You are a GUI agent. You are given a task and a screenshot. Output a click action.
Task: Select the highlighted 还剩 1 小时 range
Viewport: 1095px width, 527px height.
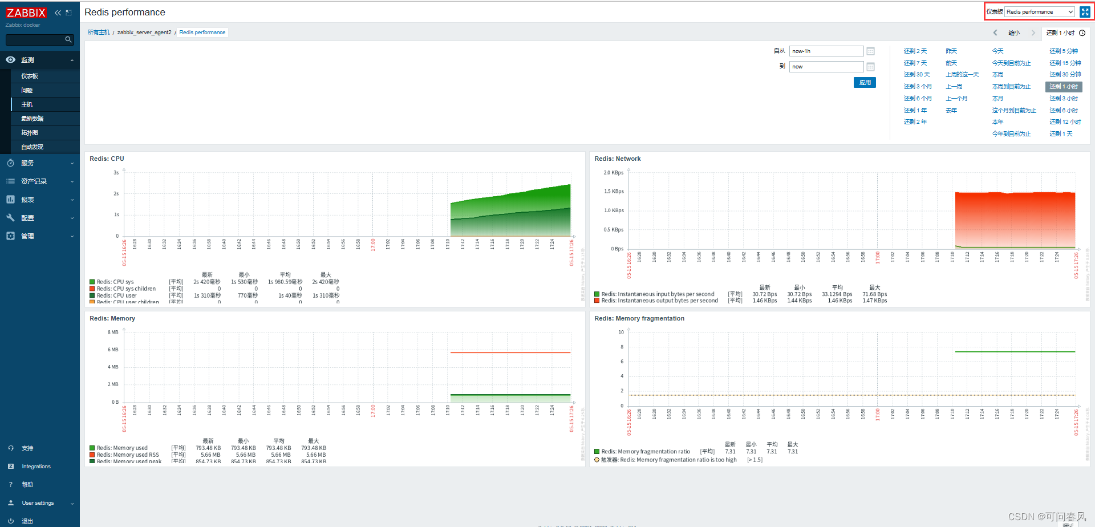point(1064,87)
